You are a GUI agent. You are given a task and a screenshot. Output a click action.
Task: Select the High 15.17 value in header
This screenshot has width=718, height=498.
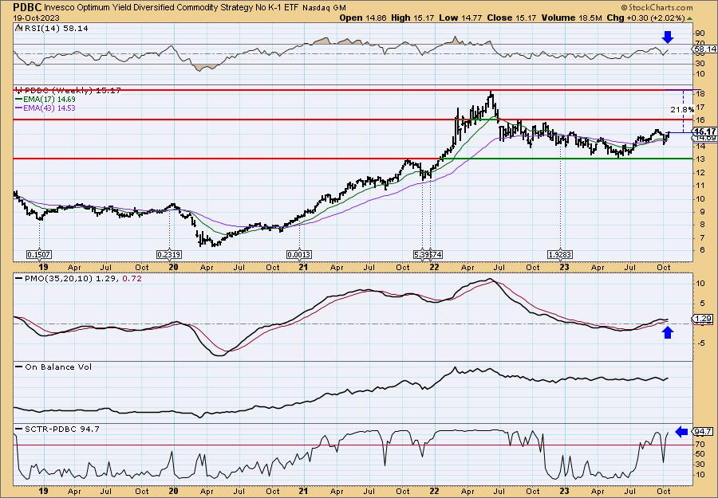412,18
